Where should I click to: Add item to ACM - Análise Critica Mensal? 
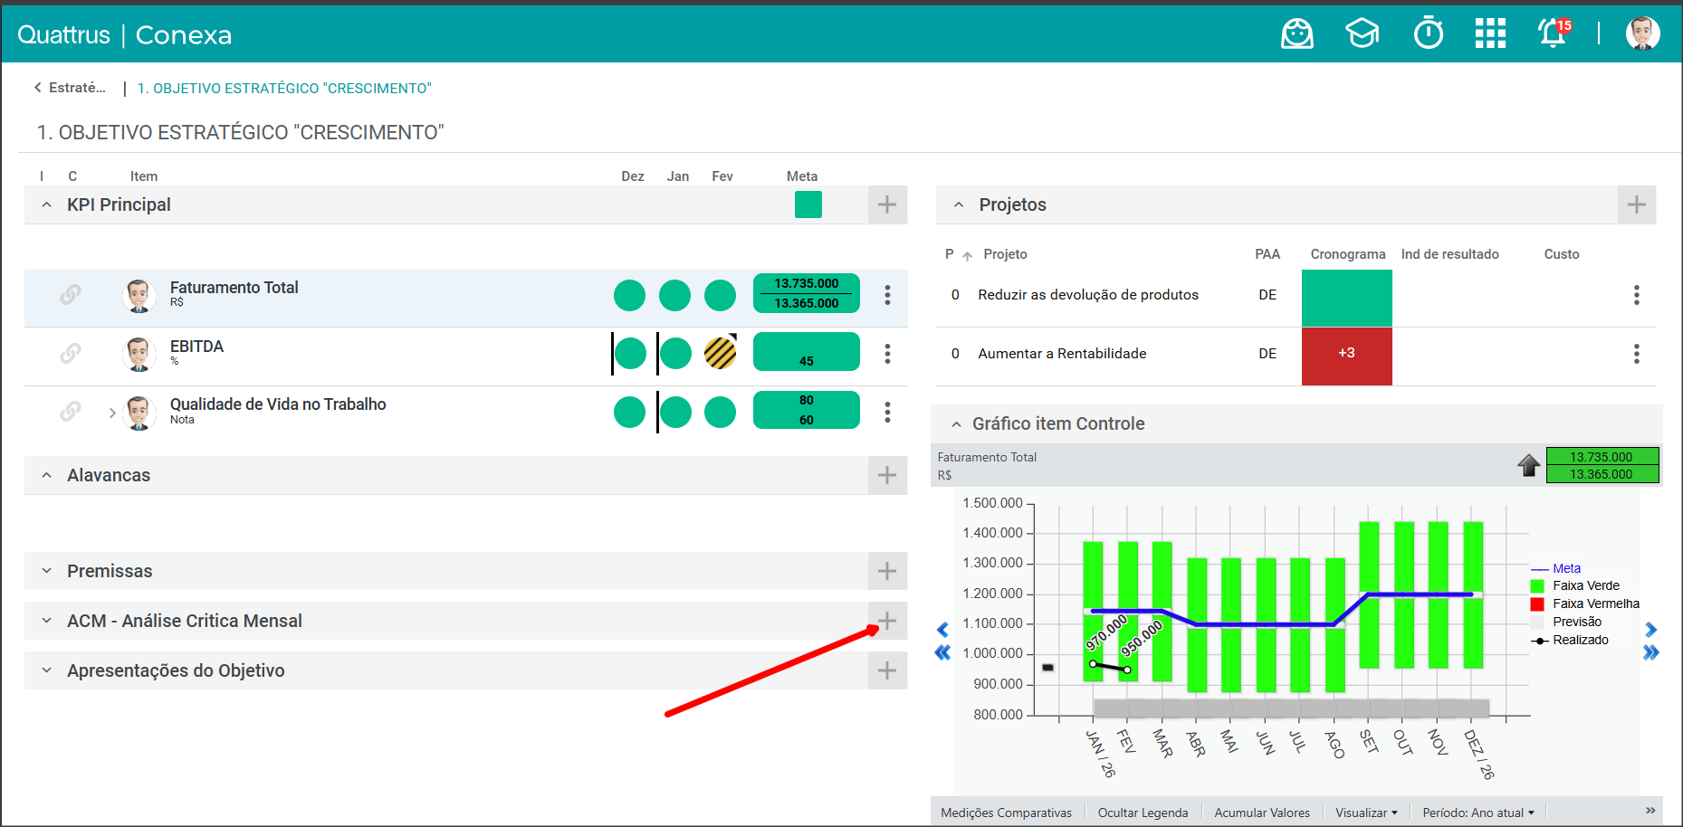[887, 621]
